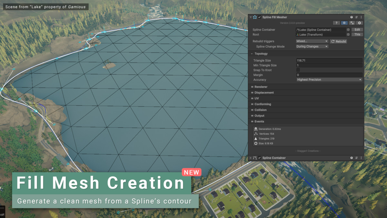
Task: Click the '?' documentation button in the header
Action: coord(337,23)
